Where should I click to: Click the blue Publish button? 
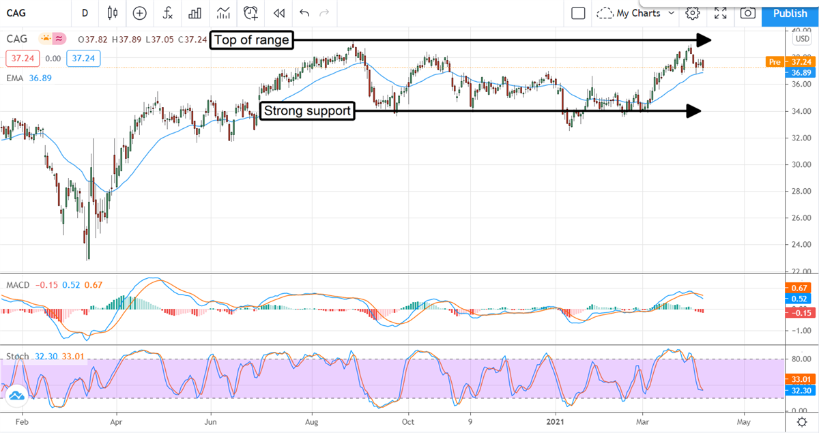[790, 13]
